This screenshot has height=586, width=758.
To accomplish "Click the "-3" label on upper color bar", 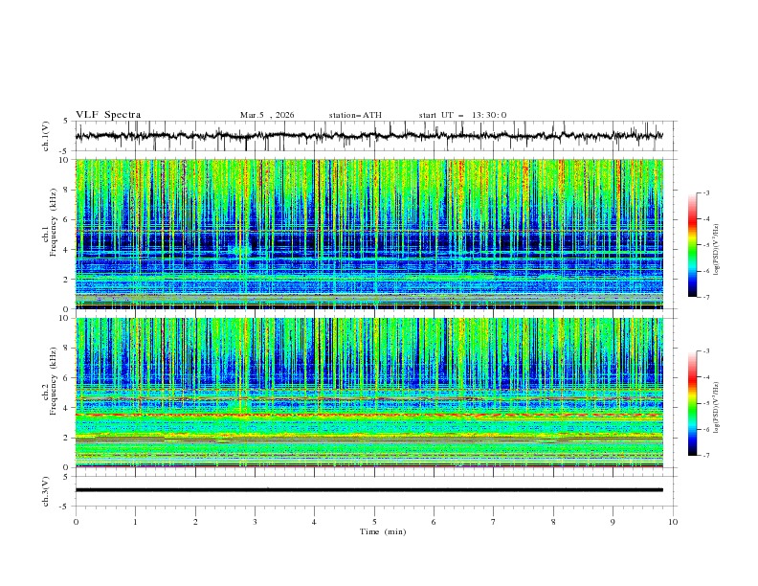I will pos(705,192).
